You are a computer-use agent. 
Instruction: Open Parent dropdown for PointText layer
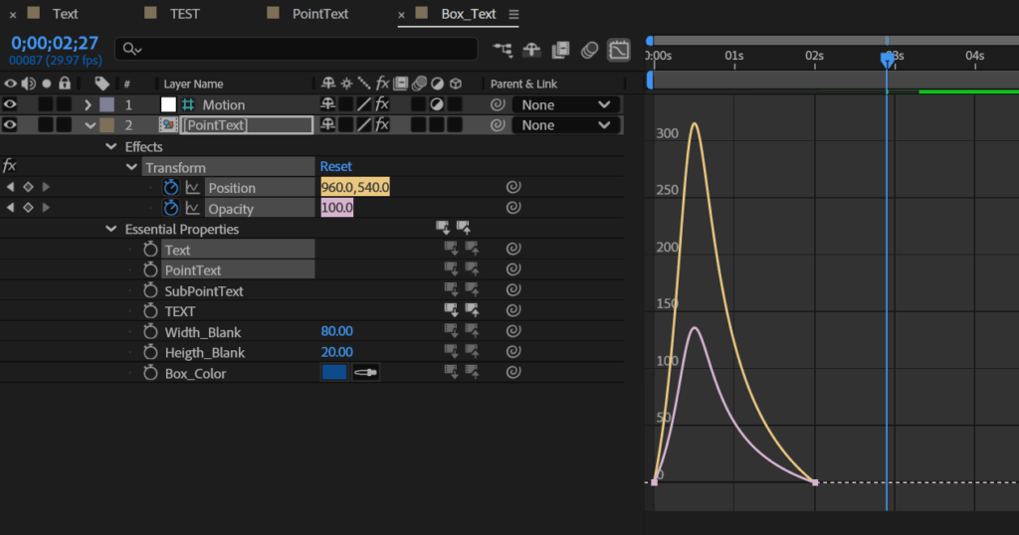point(566,125)
